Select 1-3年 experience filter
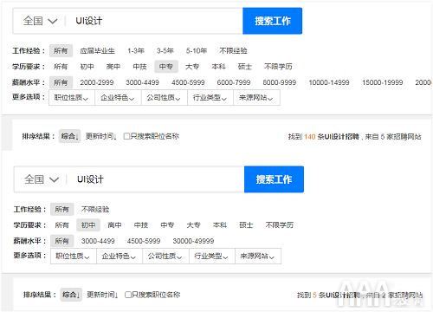The width and height of the screenshot is (433, 312). (136, 51)
